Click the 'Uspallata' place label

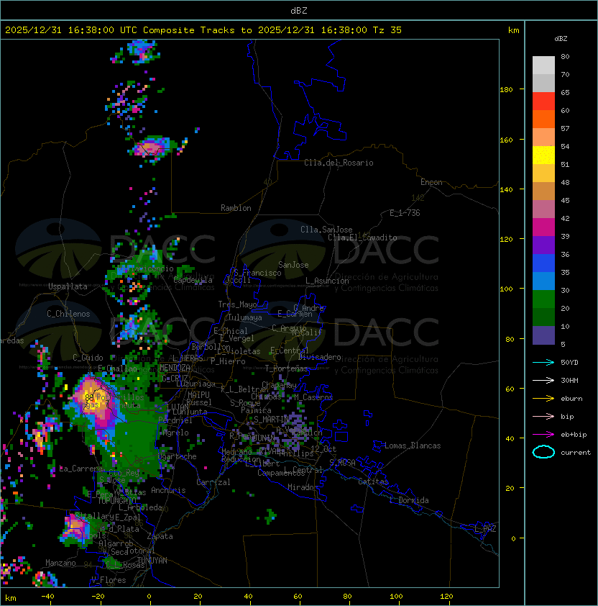click(68, 286)
